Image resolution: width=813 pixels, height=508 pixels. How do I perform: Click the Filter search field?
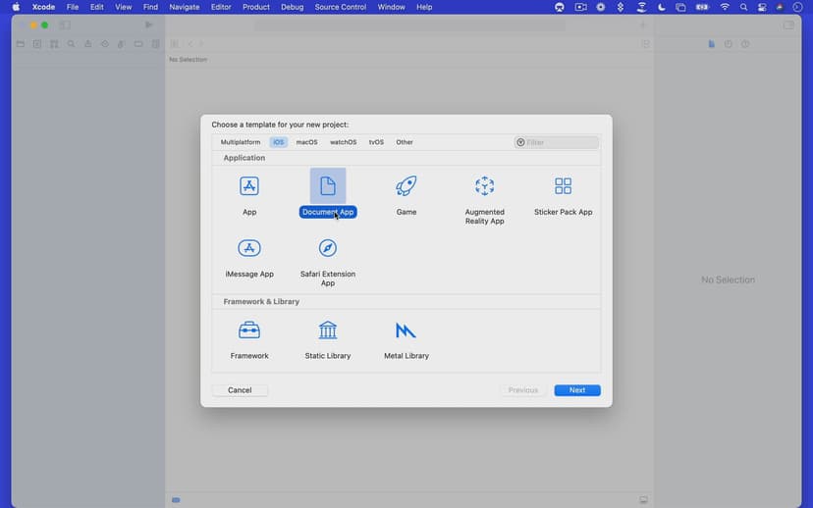tap(560, 142)
